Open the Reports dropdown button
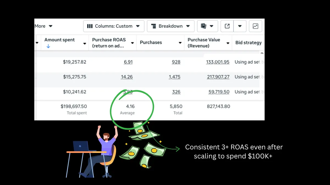The image size is (330, 185). click(x=207, y=26)
